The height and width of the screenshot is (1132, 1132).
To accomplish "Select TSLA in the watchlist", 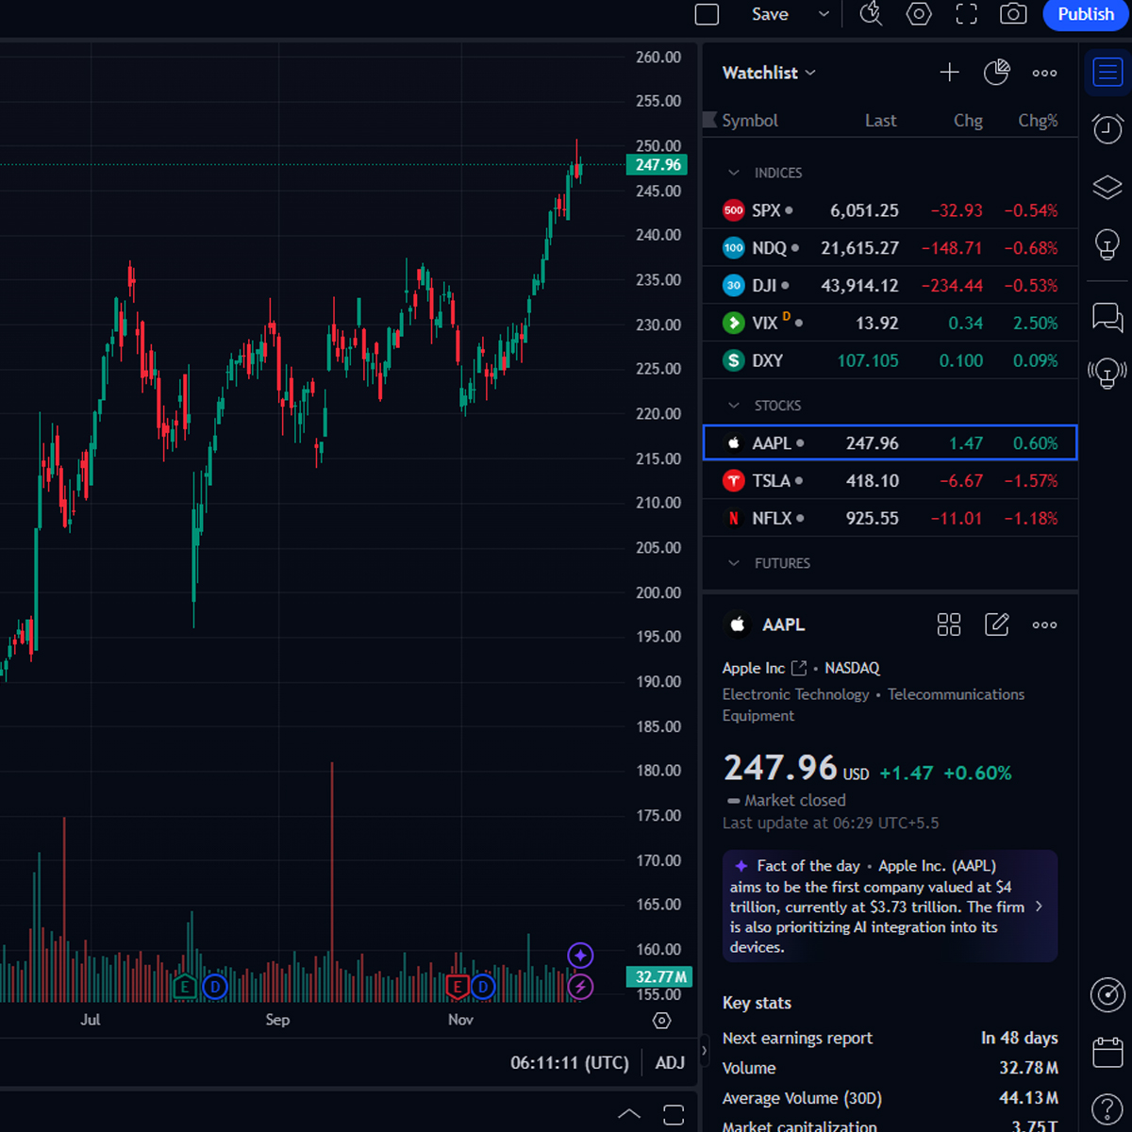I will coord(890,480).
